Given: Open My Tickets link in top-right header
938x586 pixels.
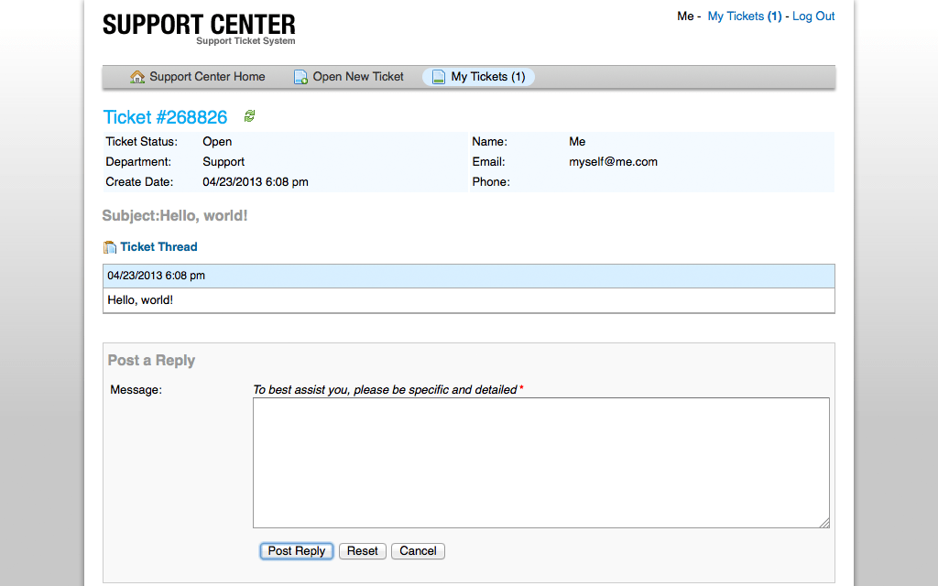Looking at the screenshot, I should tap(744, 16).
